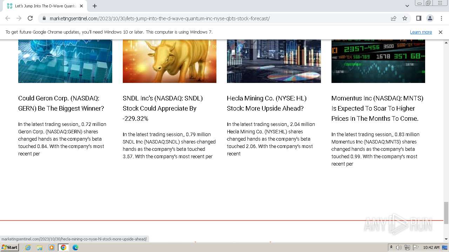Click the address bar URL

(160, 19)
